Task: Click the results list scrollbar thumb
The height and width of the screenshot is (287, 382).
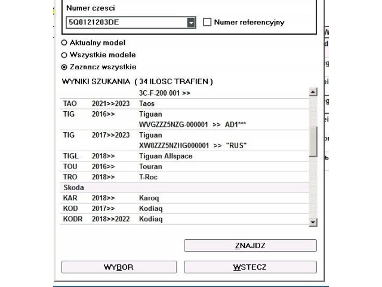Action: (313, 141)
